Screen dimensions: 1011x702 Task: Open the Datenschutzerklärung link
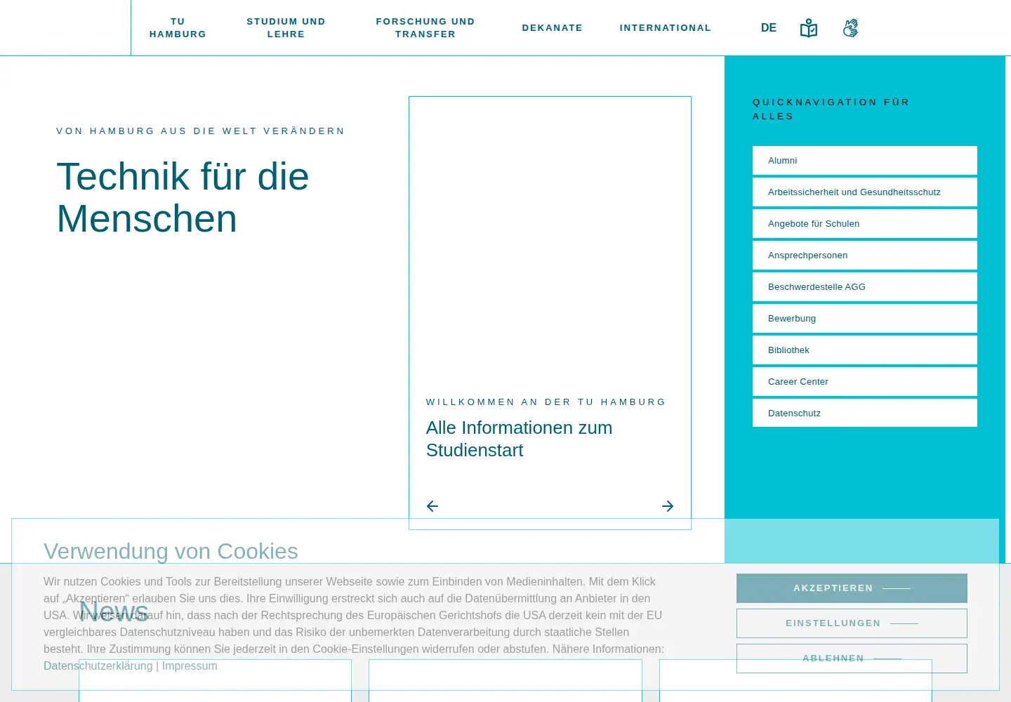[98, 665]
